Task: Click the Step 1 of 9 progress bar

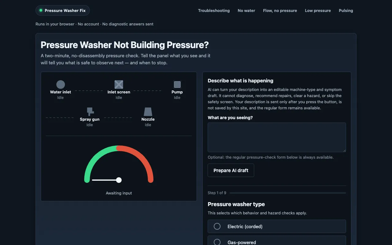Action: click(x=288, y=193)
